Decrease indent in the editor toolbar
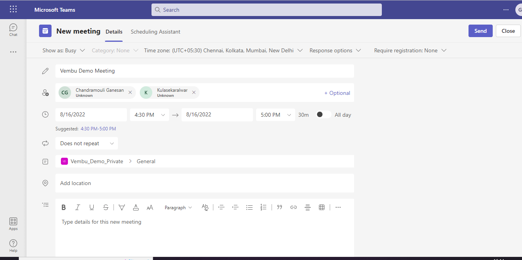The image size is (522, 260). pos(221,207)
